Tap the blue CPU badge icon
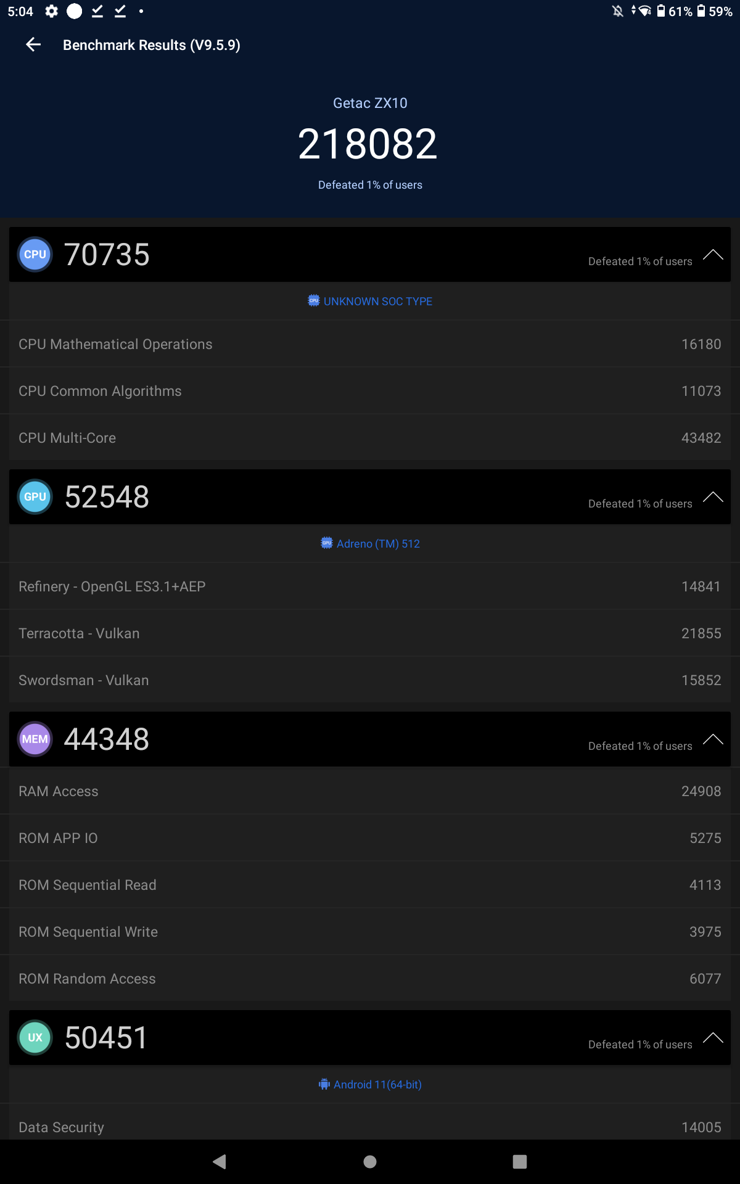Viewport: 740px width, 1184px height. 35,254
